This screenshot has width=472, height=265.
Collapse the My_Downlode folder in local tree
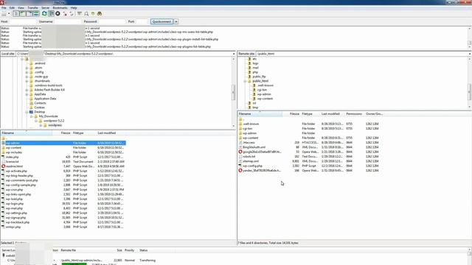click(x=31, y=116)
